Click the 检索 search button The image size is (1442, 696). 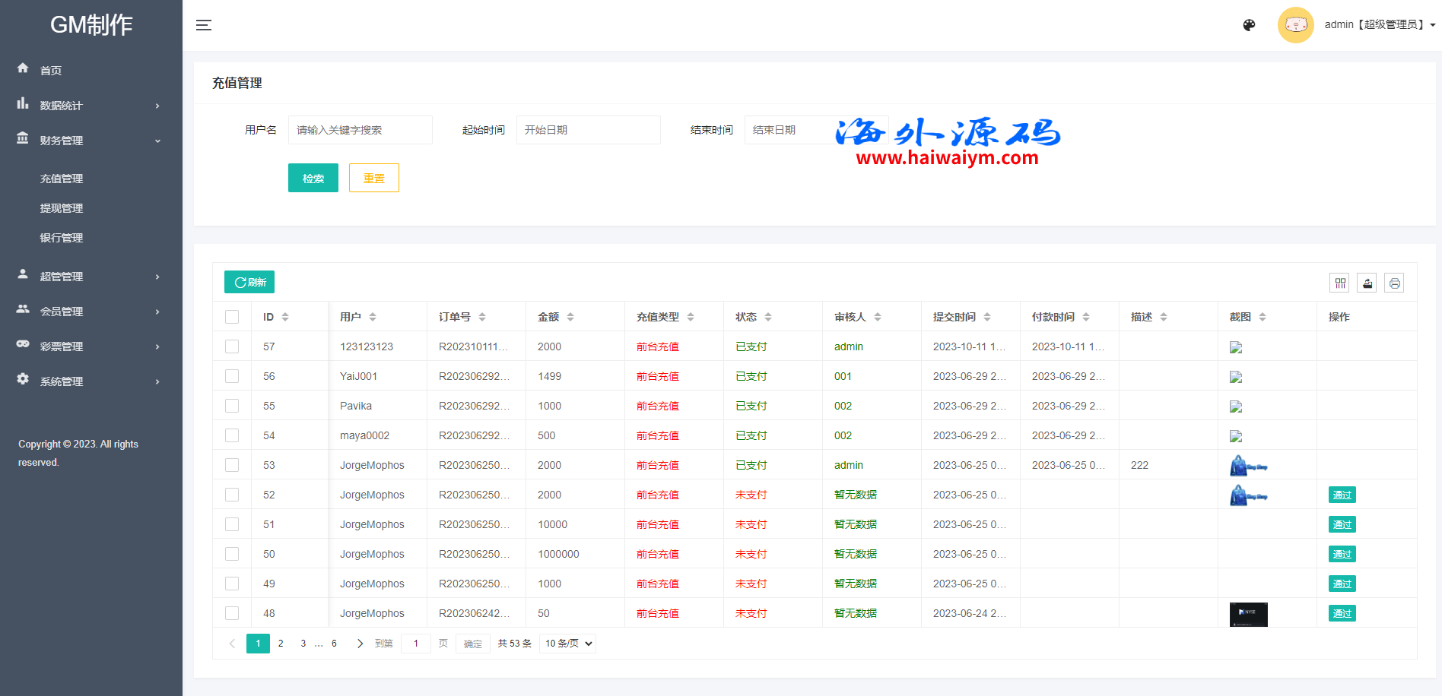(313, 178)
